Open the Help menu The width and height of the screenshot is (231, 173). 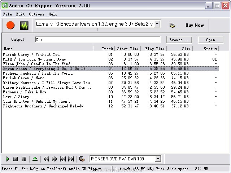coord(53,14)
